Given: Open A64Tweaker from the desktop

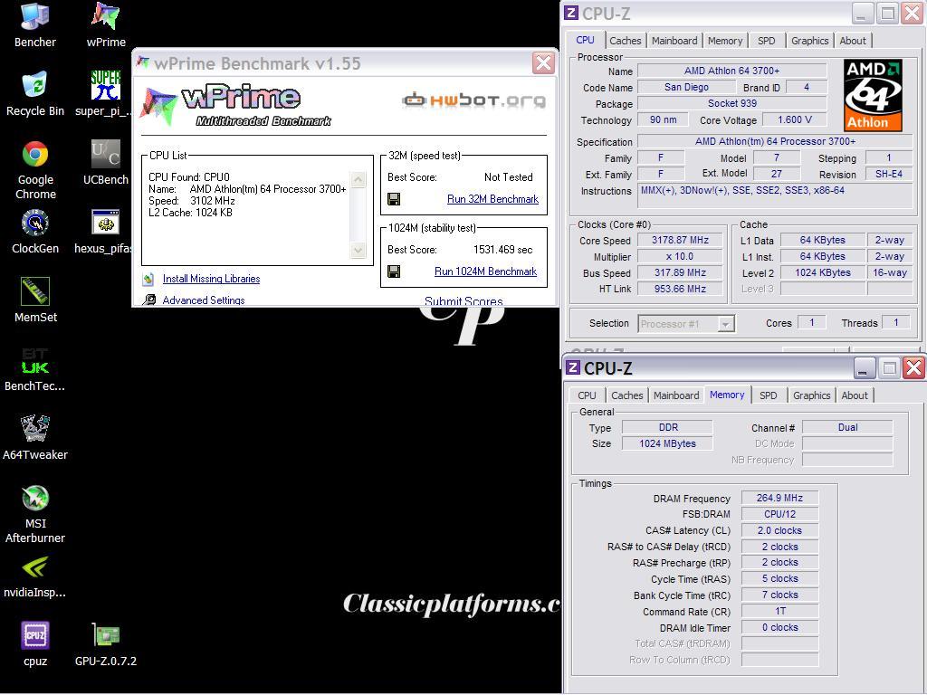Looking at the screenshot, I should coord(35,438).
